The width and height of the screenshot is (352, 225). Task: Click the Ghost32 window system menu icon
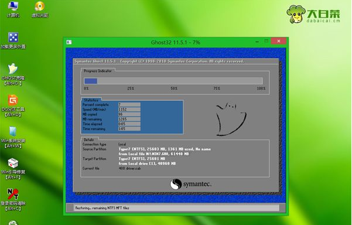[x=69, y=42]
